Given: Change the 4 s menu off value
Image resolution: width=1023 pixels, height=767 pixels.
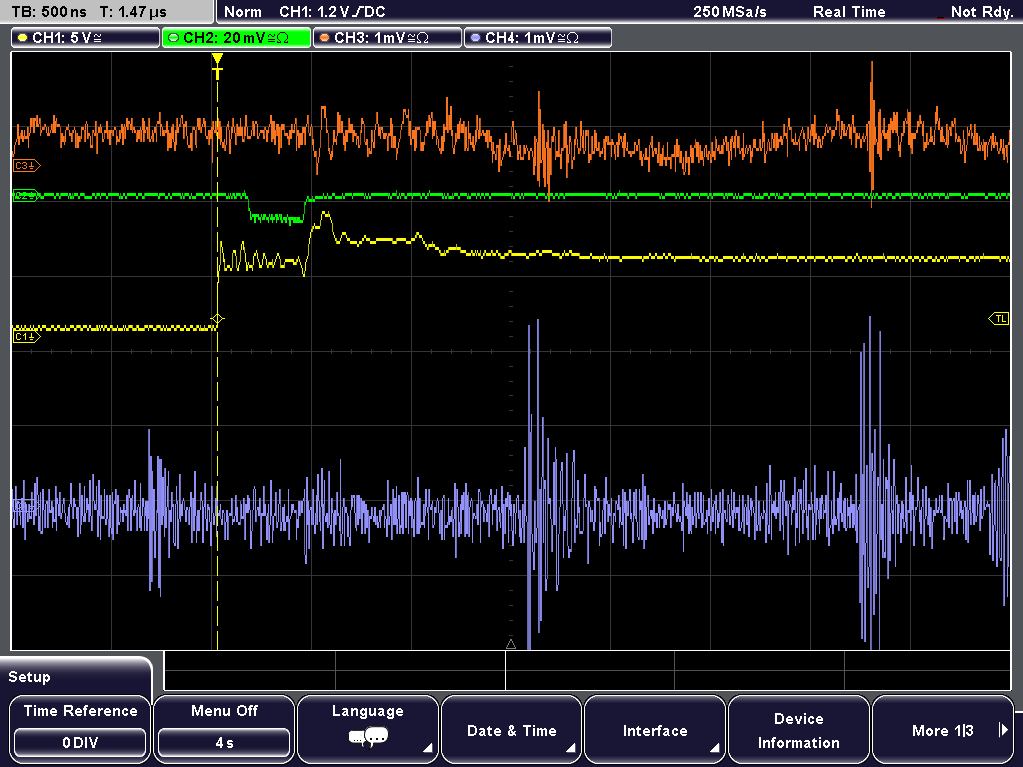Looking at the screenshot, I should pos(224,743).
